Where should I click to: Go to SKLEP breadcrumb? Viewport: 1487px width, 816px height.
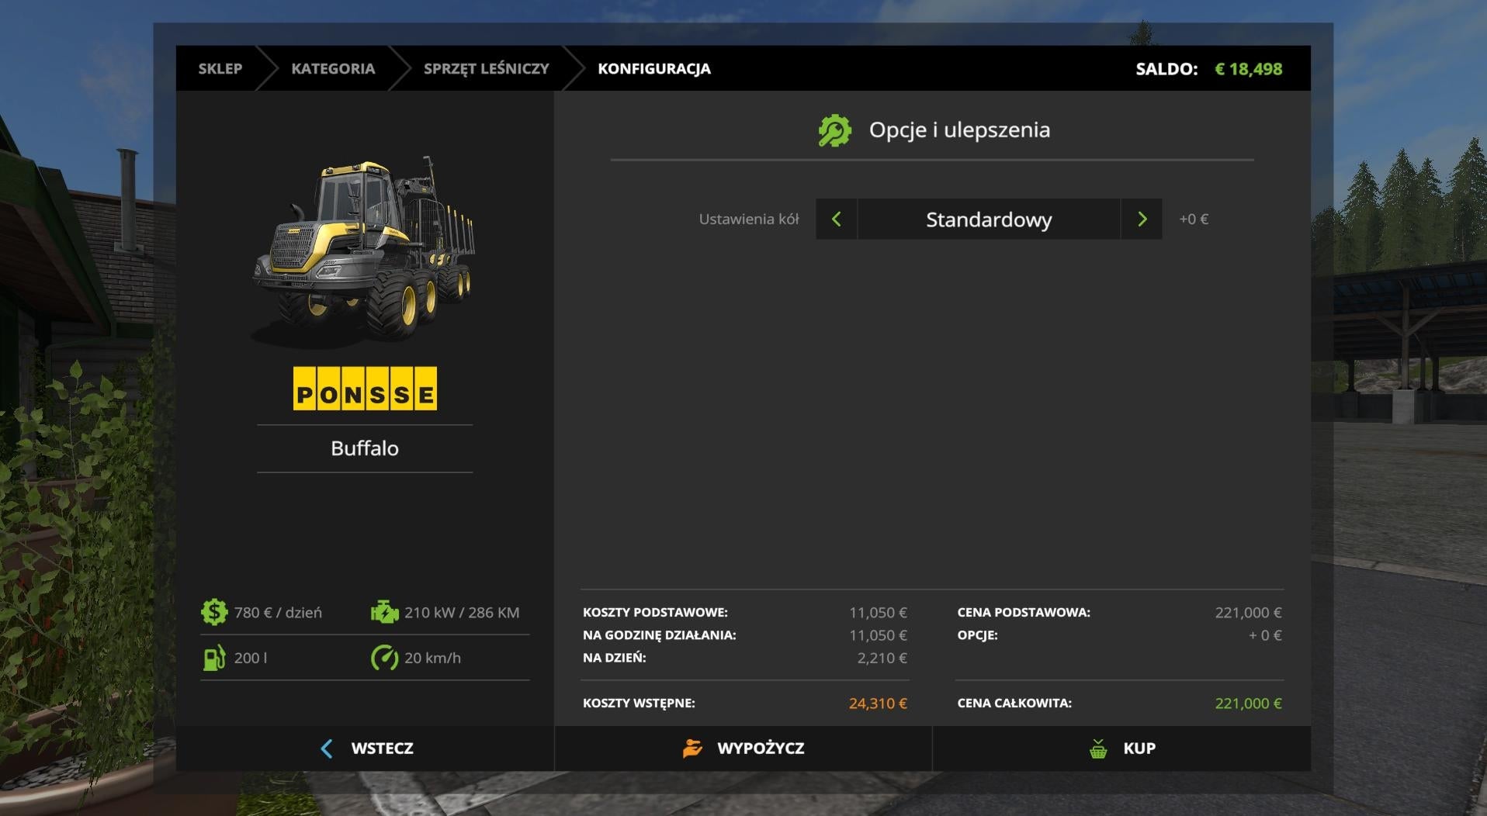(220, 68)
